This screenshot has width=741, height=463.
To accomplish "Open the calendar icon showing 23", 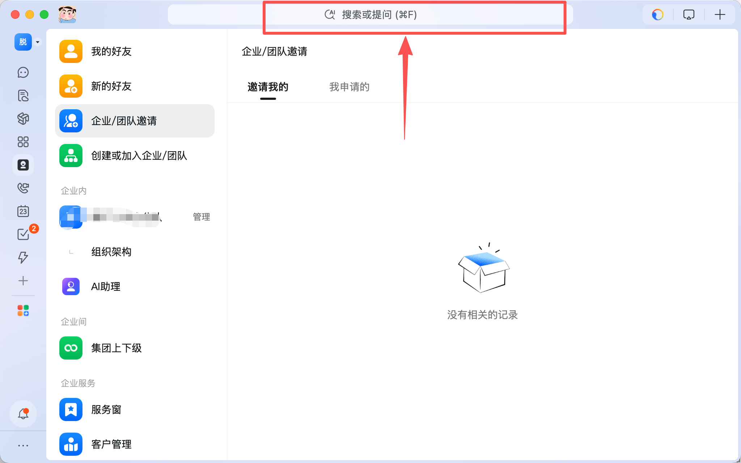I will click(x=23, y=211).
